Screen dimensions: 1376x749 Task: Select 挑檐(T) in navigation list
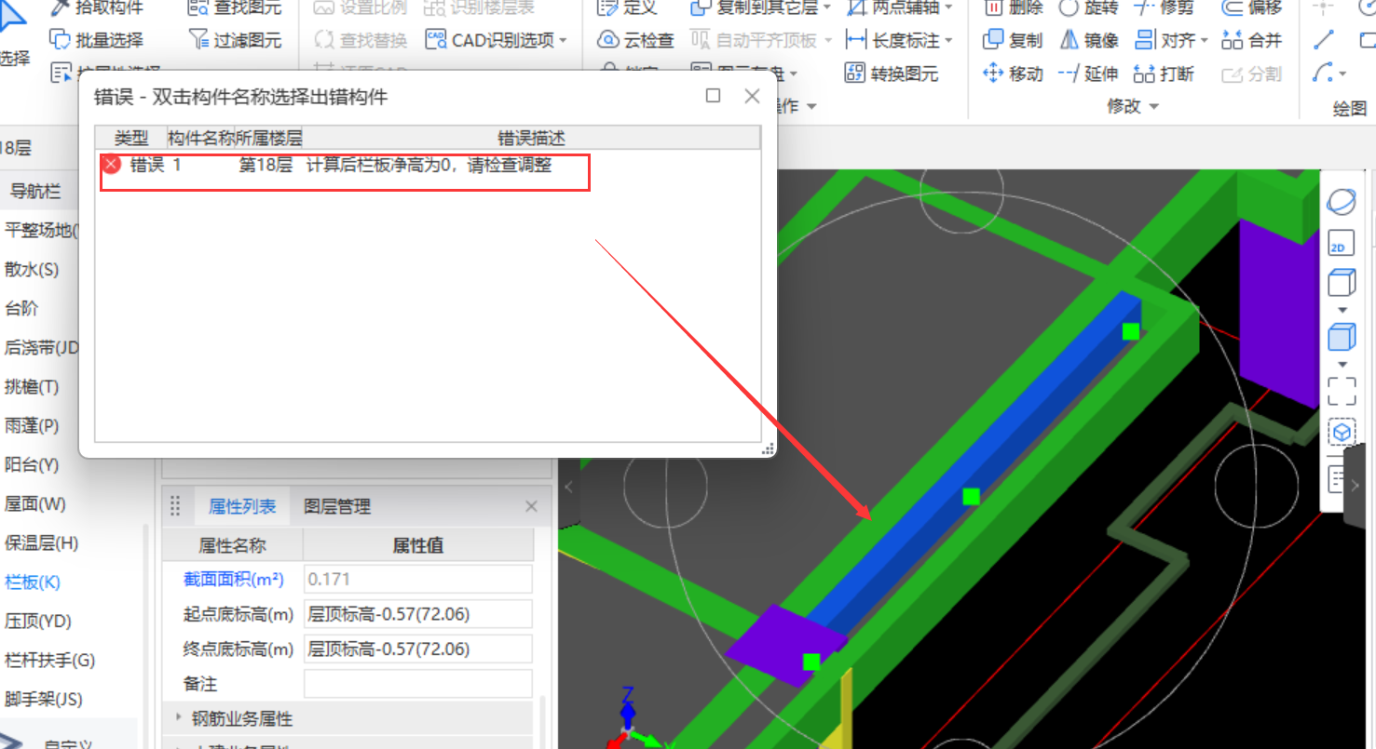32,386
